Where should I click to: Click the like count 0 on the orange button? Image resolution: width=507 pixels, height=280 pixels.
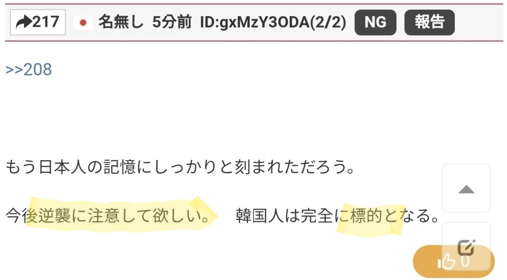[465, 261]
